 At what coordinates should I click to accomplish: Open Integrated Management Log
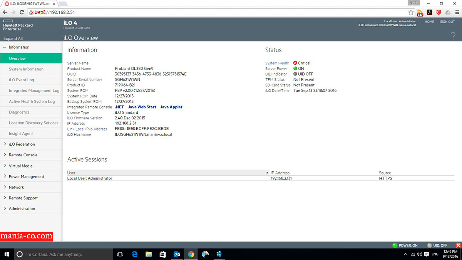click(31, 91)
